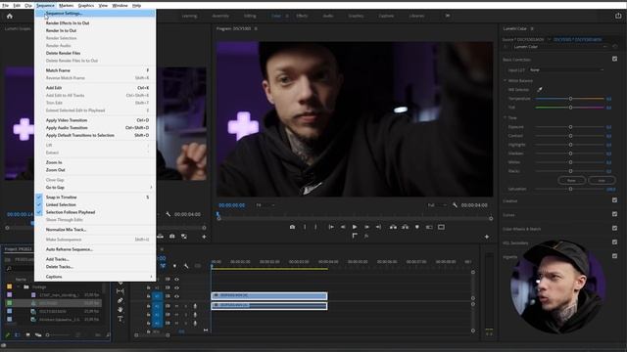Click the Reset button under Tone
627x352 pixels.
[571, 180]
